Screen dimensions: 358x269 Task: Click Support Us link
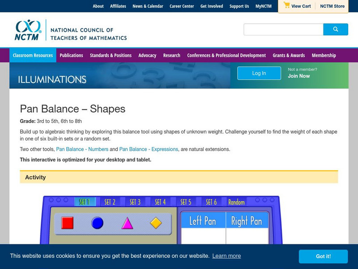[239, 6]
